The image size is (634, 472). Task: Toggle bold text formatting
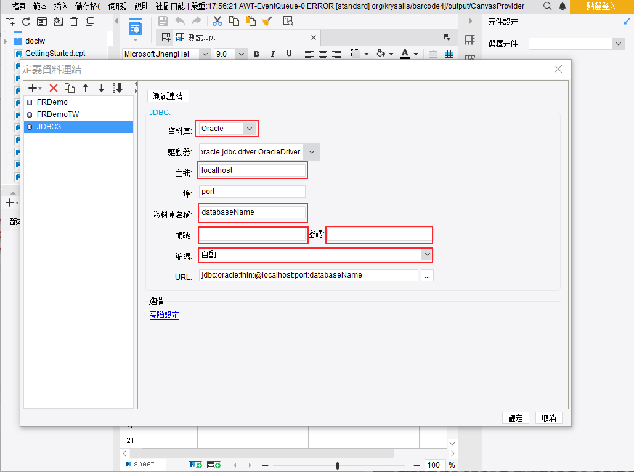point(256,54)
